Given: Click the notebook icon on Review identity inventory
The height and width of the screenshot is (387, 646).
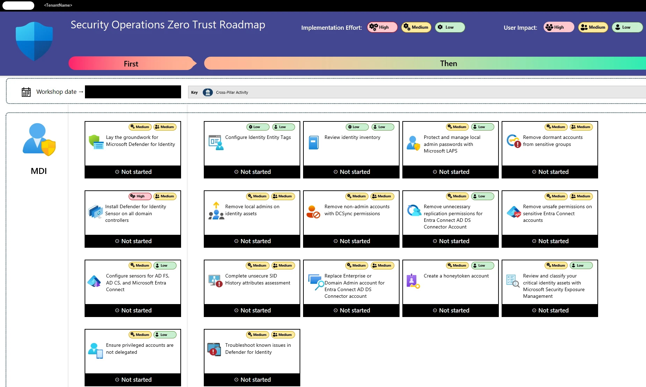Looking at the screenshot, I should pos(314,142).
